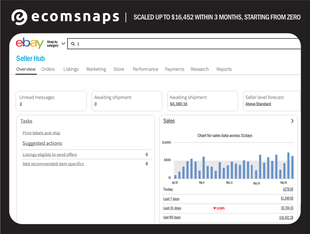
Task: Focus the eBay search field
Action: 184,44
